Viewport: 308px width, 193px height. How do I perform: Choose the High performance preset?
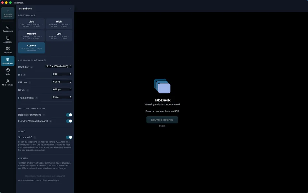point(59,24)
